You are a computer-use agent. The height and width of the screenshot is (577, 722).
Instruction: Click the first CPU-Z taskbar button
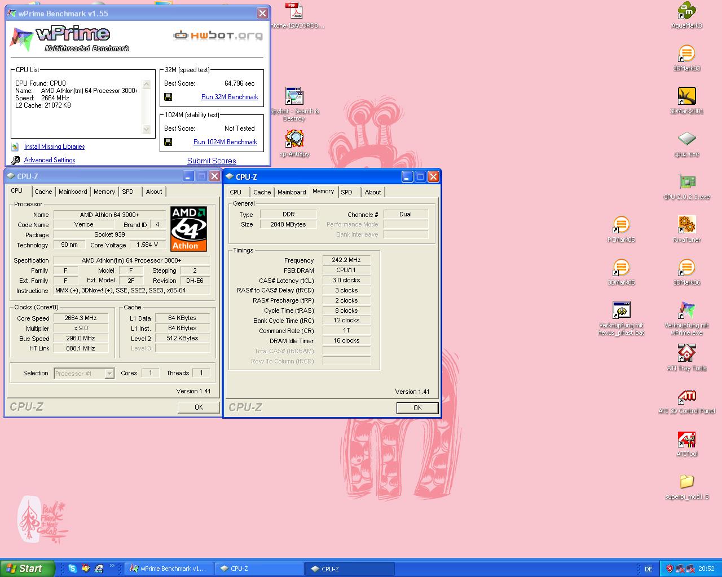coord(259,569)
